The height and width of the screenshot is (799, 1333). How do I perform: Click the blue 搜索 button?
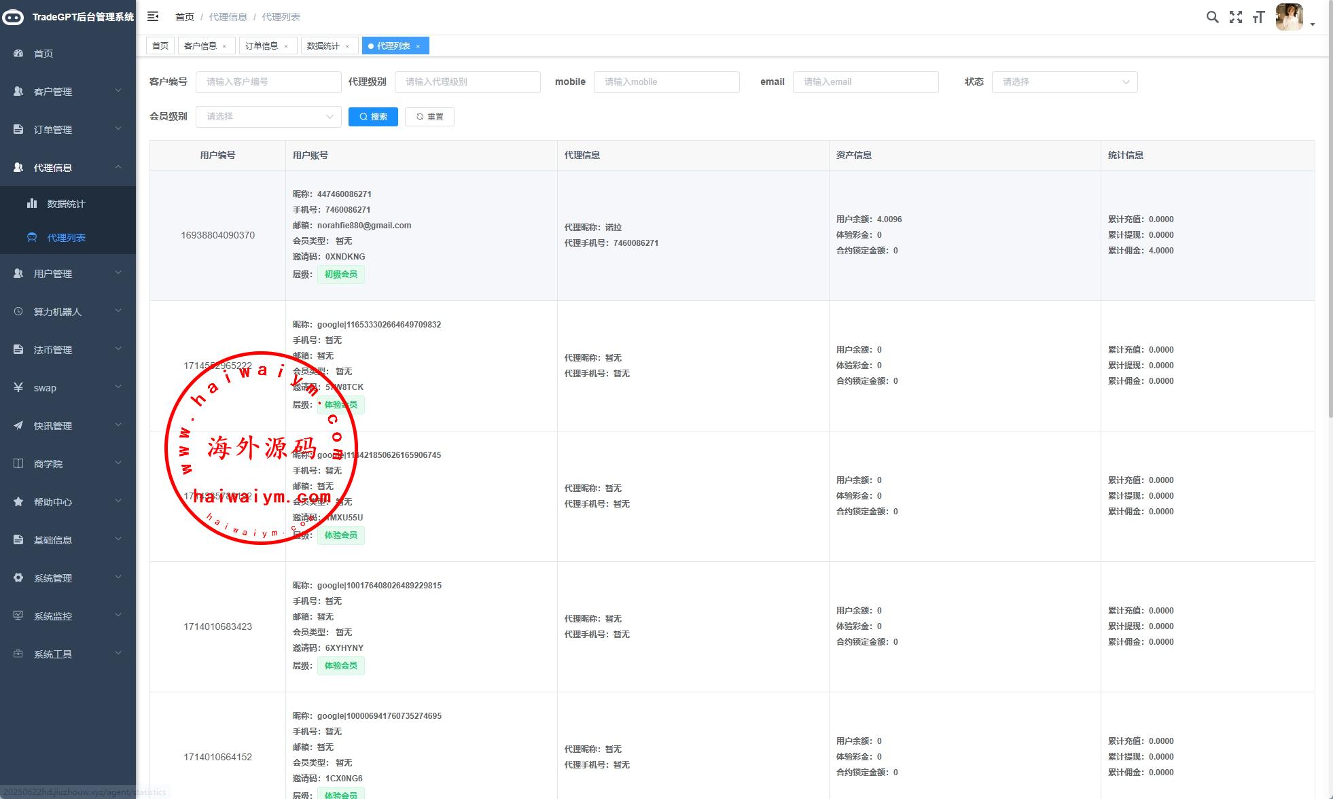[x=373, y=116]
